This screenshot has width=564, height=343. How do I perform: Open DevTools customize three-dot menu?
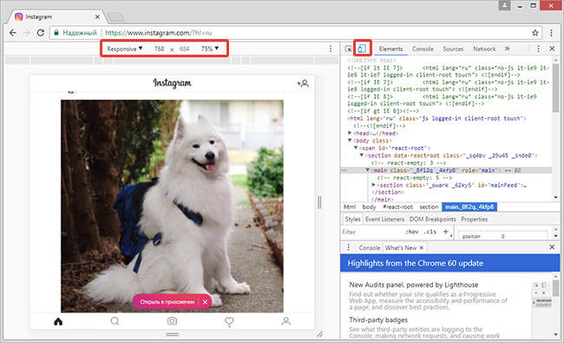(538, 49)
